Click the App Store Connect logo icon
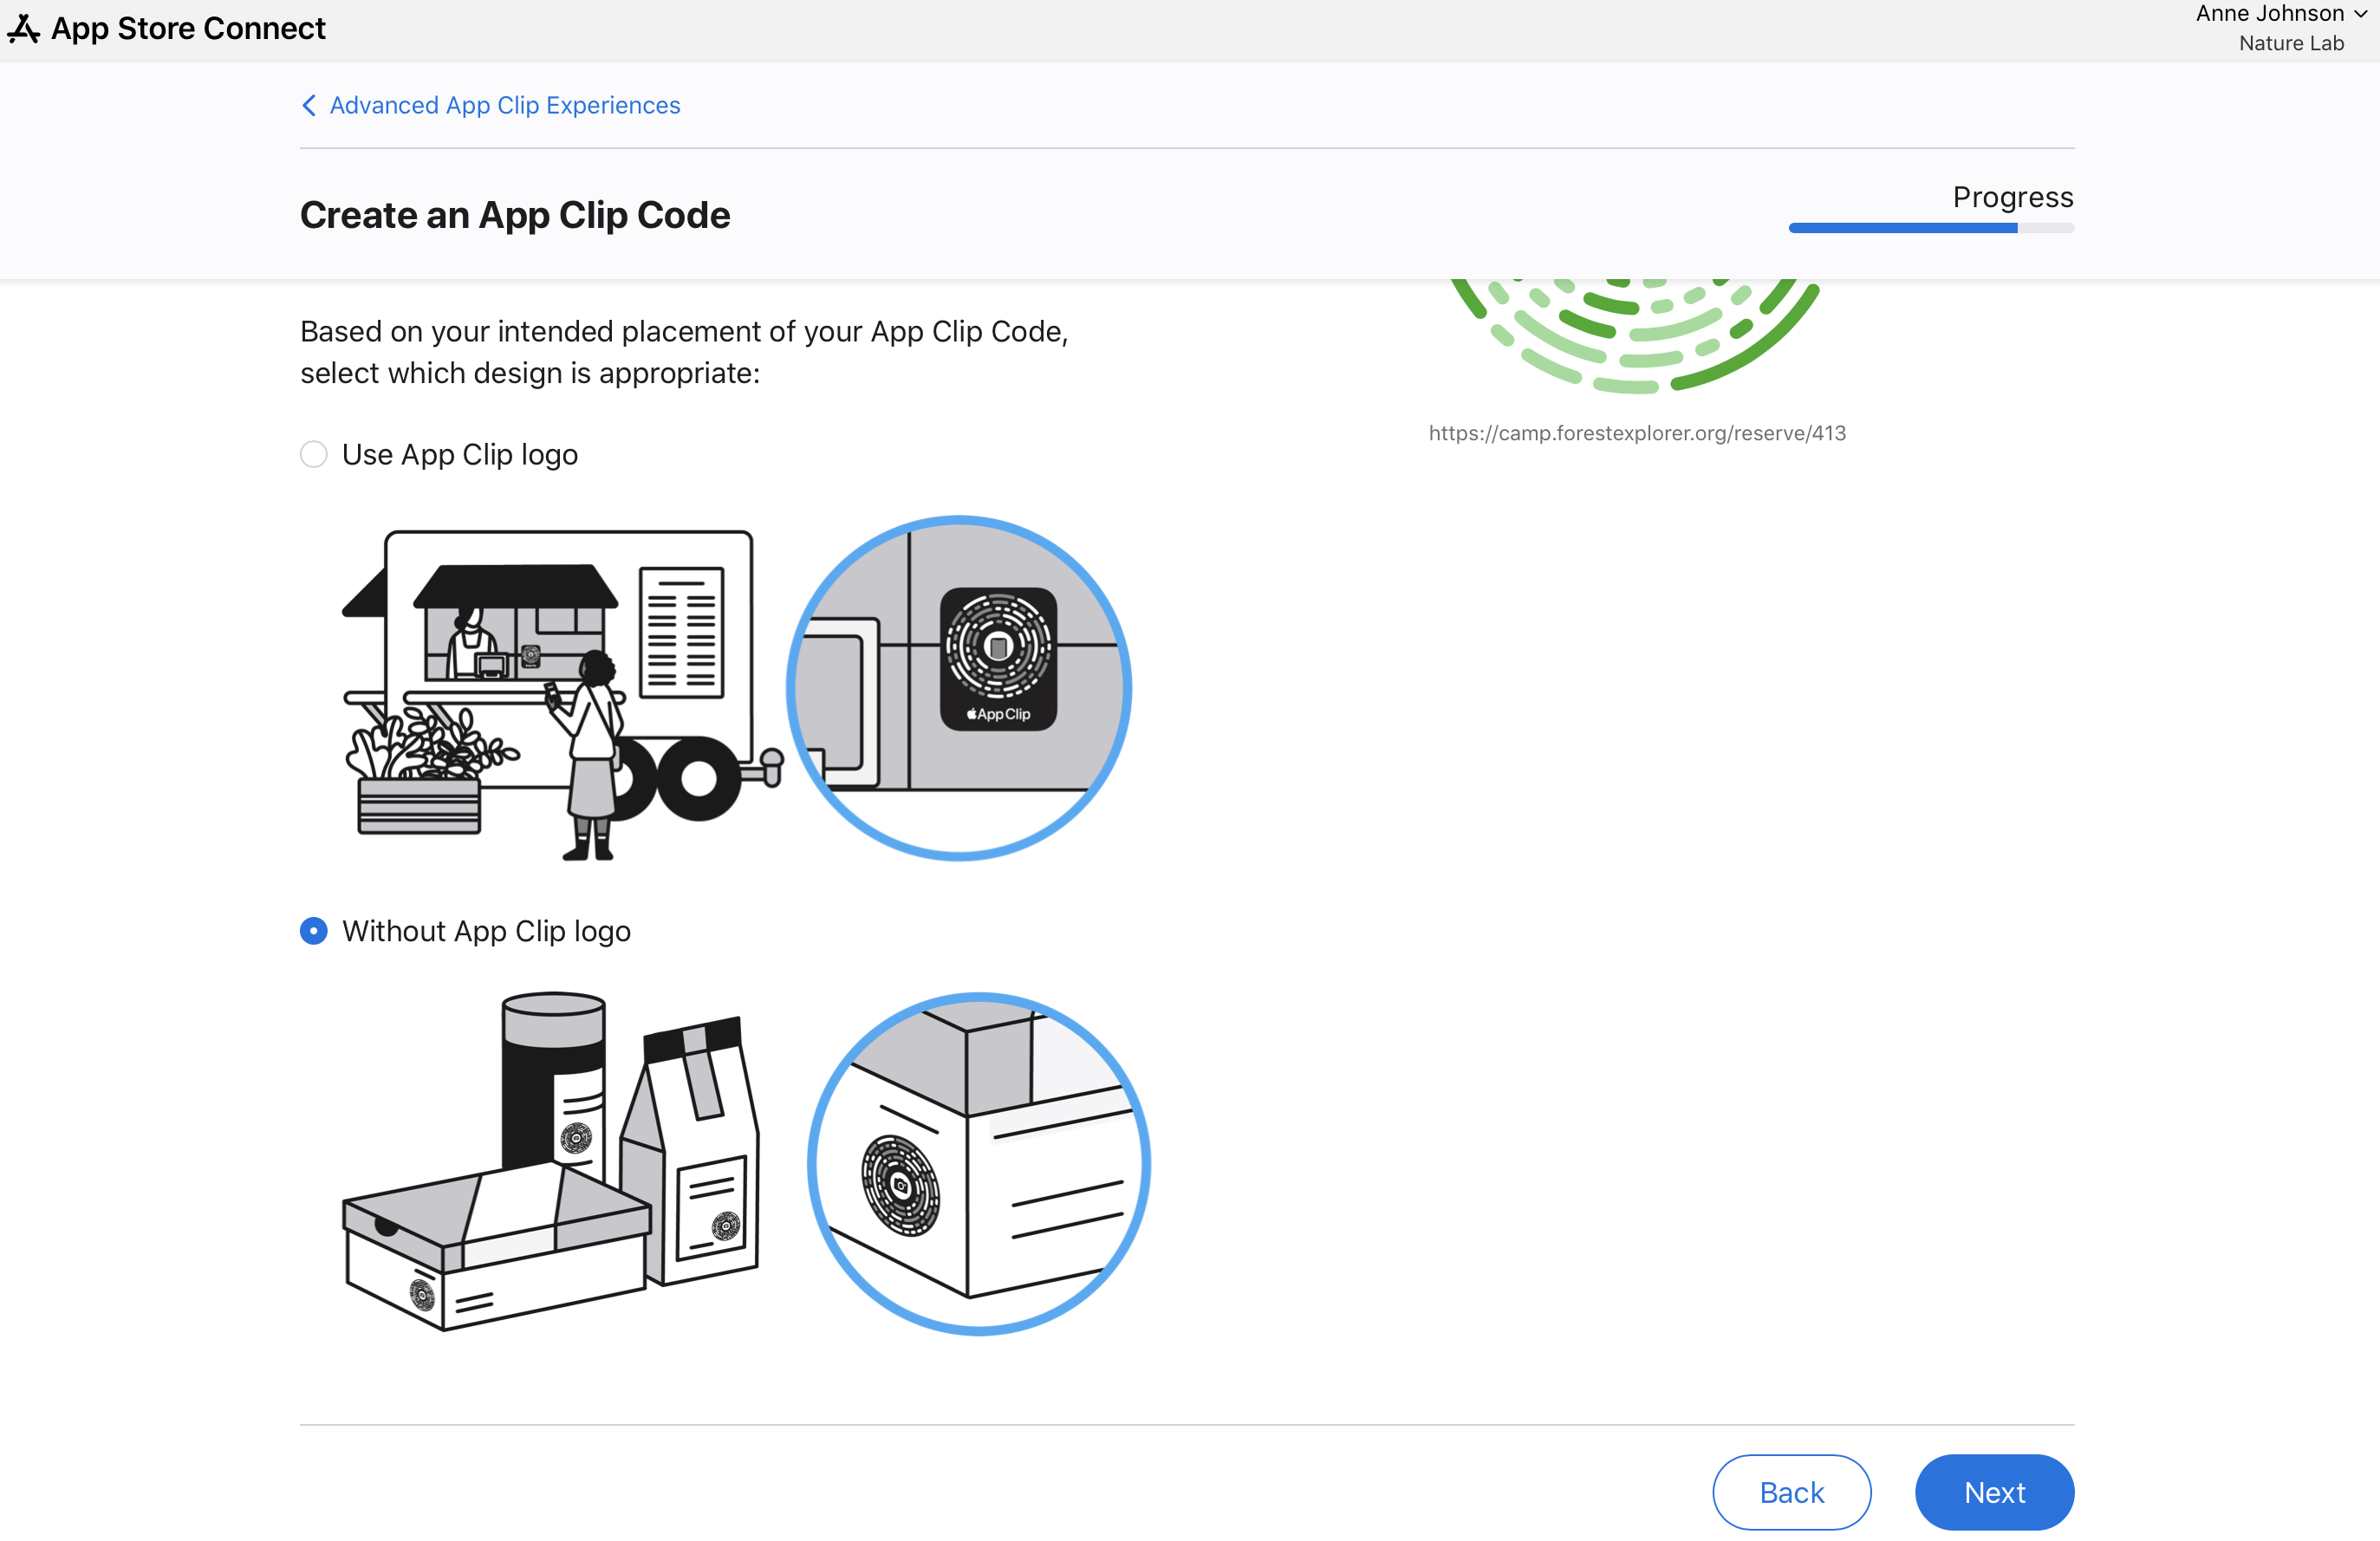The width and height of the screenshot is (2380, 1541). point(23,29)
